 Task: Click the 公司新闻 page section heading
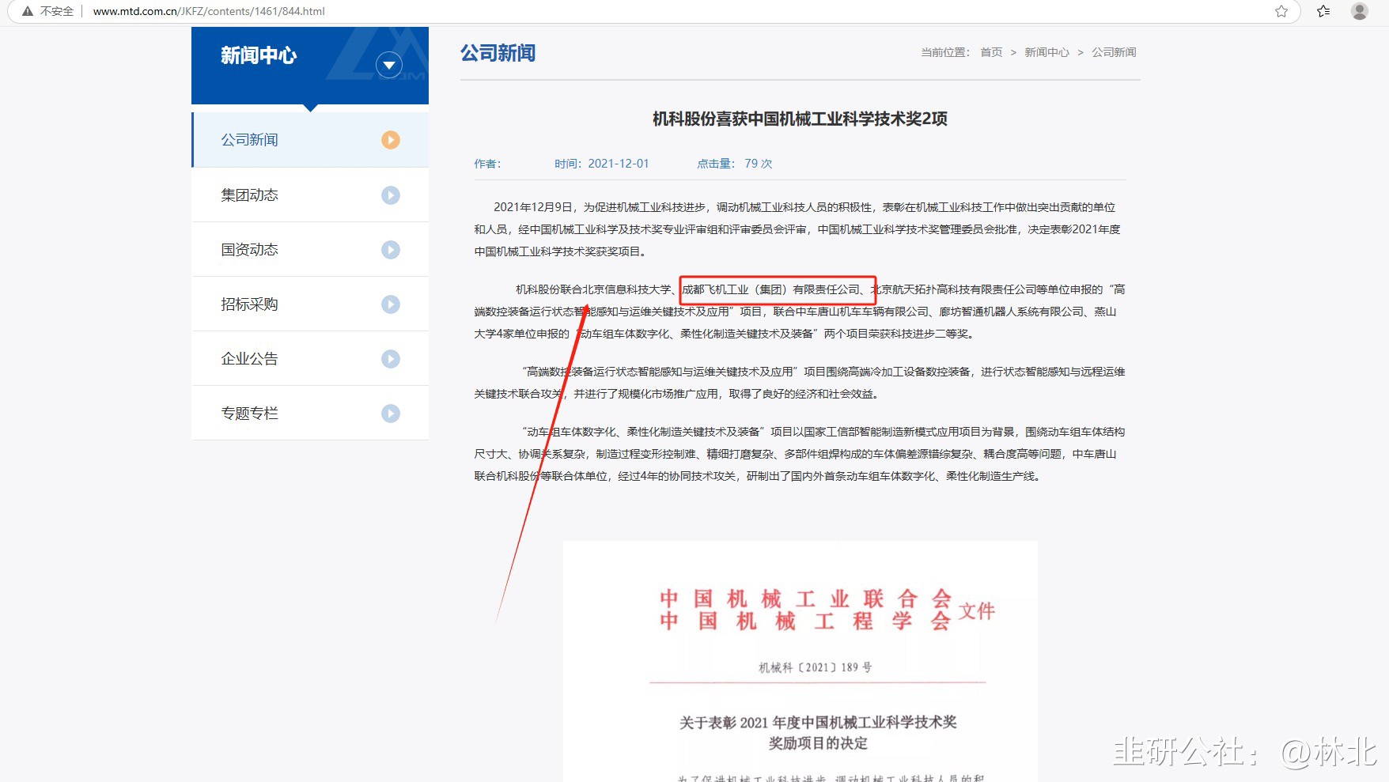498,53
